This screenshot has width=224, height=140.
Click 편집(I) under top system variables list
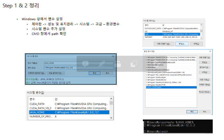[182, 44]
